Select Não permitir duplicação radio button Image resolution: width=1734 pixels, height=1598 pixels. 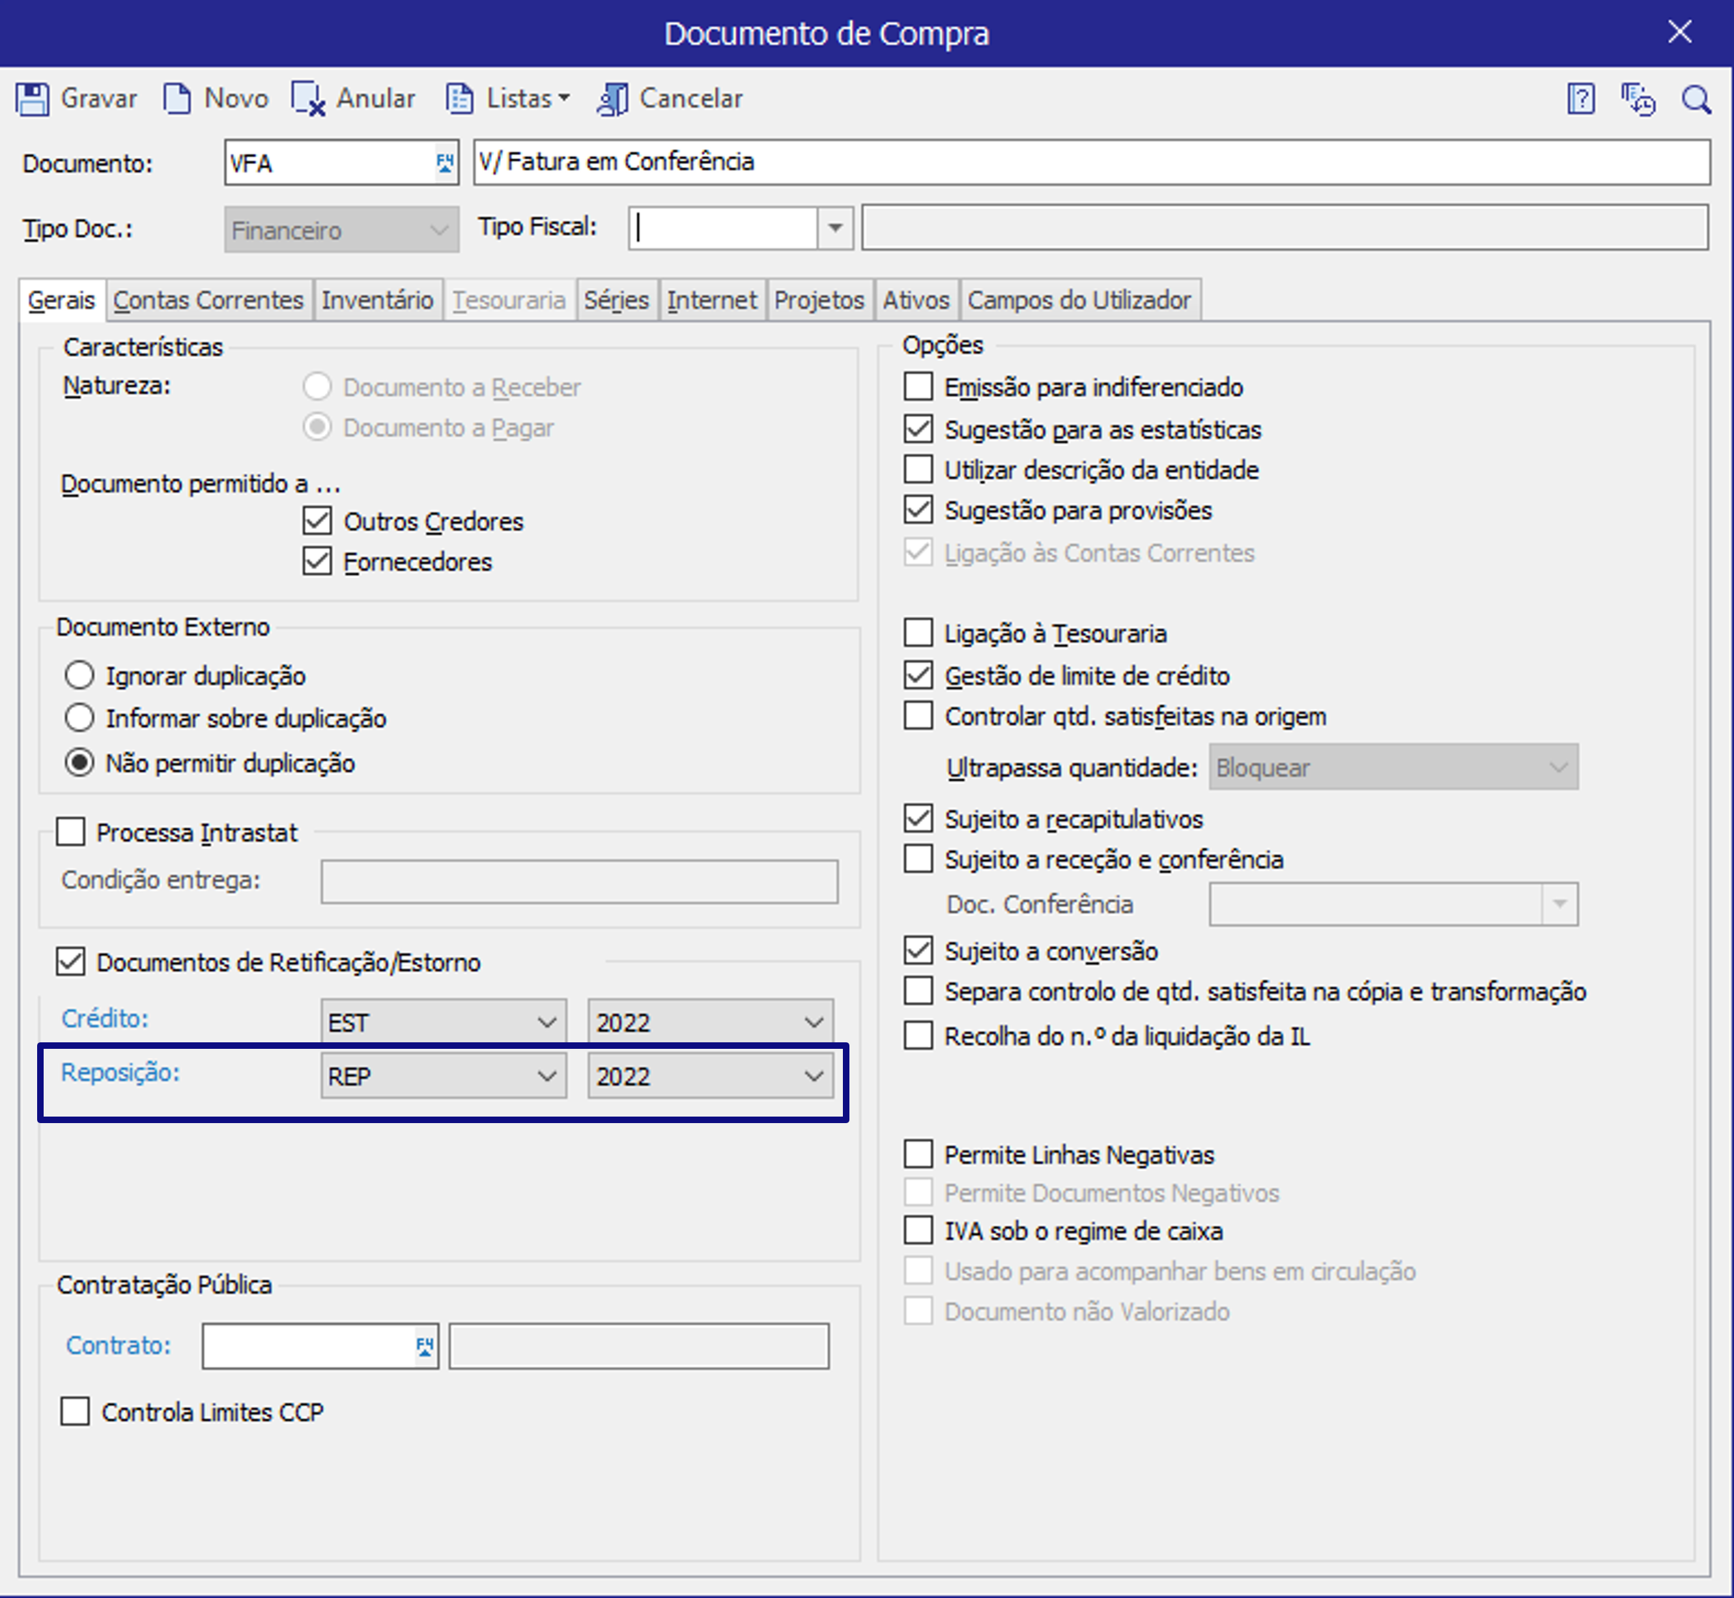79,763
